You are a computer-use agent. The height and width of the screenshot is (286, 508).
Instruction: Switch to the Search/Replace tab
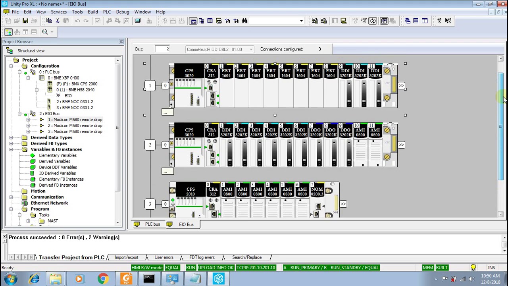247,257
